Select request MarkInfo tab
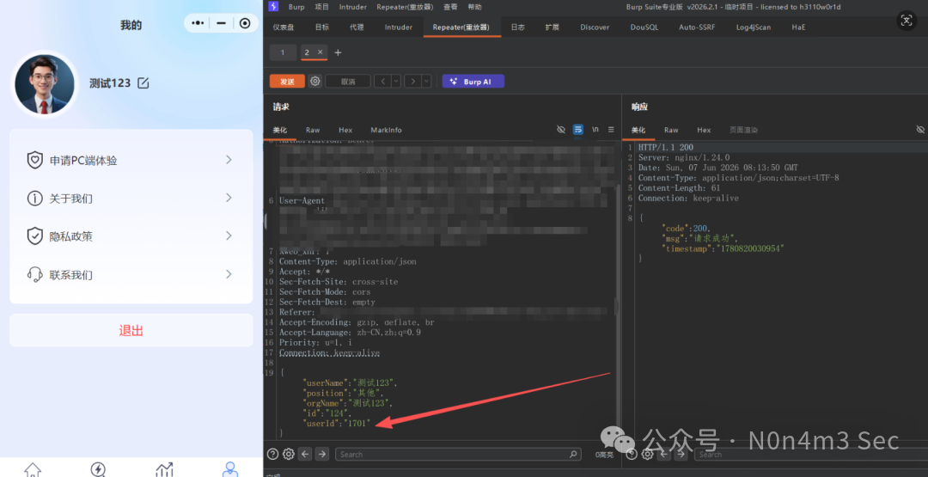 pos(386,130)
